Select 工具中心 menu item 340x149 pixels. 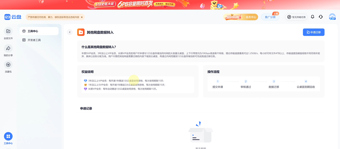coord(39,31)
